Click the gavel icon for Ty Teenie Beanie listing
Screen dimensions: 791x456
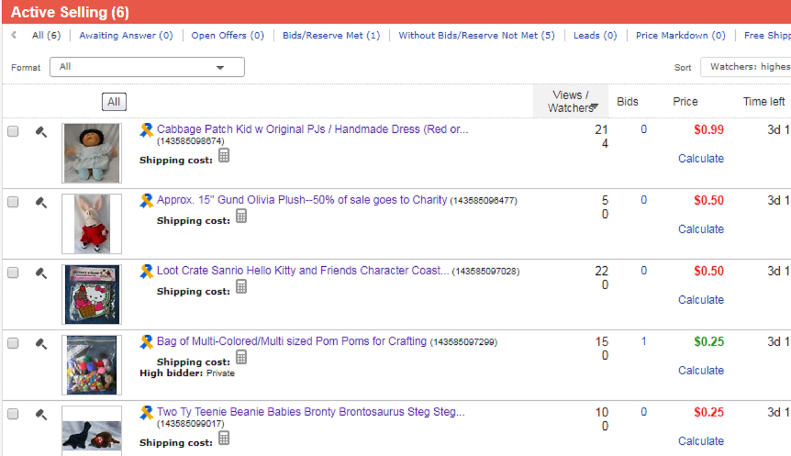click(41, 415)
